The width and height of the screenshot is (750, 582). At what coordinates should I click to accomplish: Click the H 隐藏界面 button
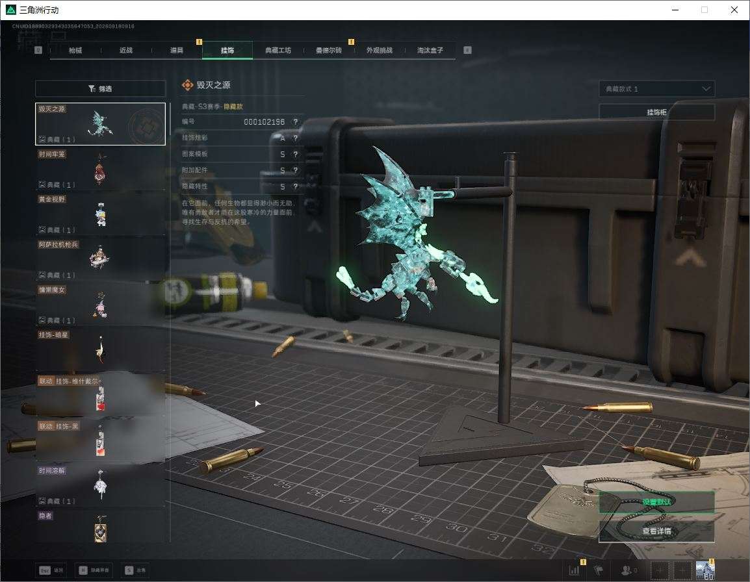94,570
